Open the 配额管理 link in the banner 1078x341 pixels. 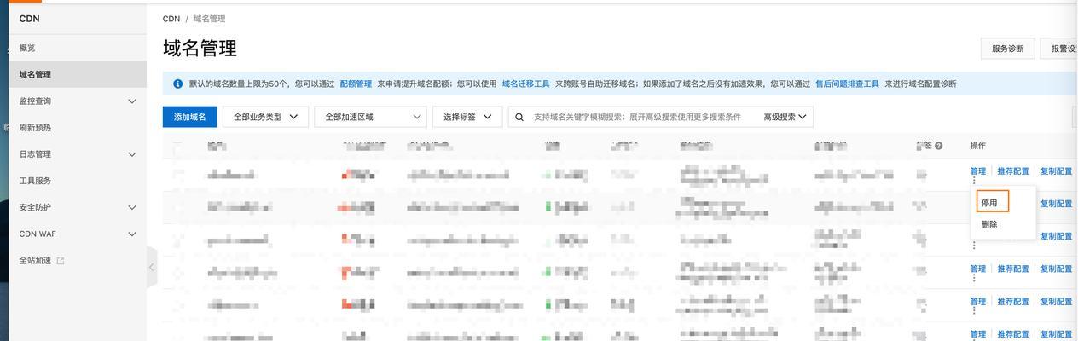(x=356, y=84)
